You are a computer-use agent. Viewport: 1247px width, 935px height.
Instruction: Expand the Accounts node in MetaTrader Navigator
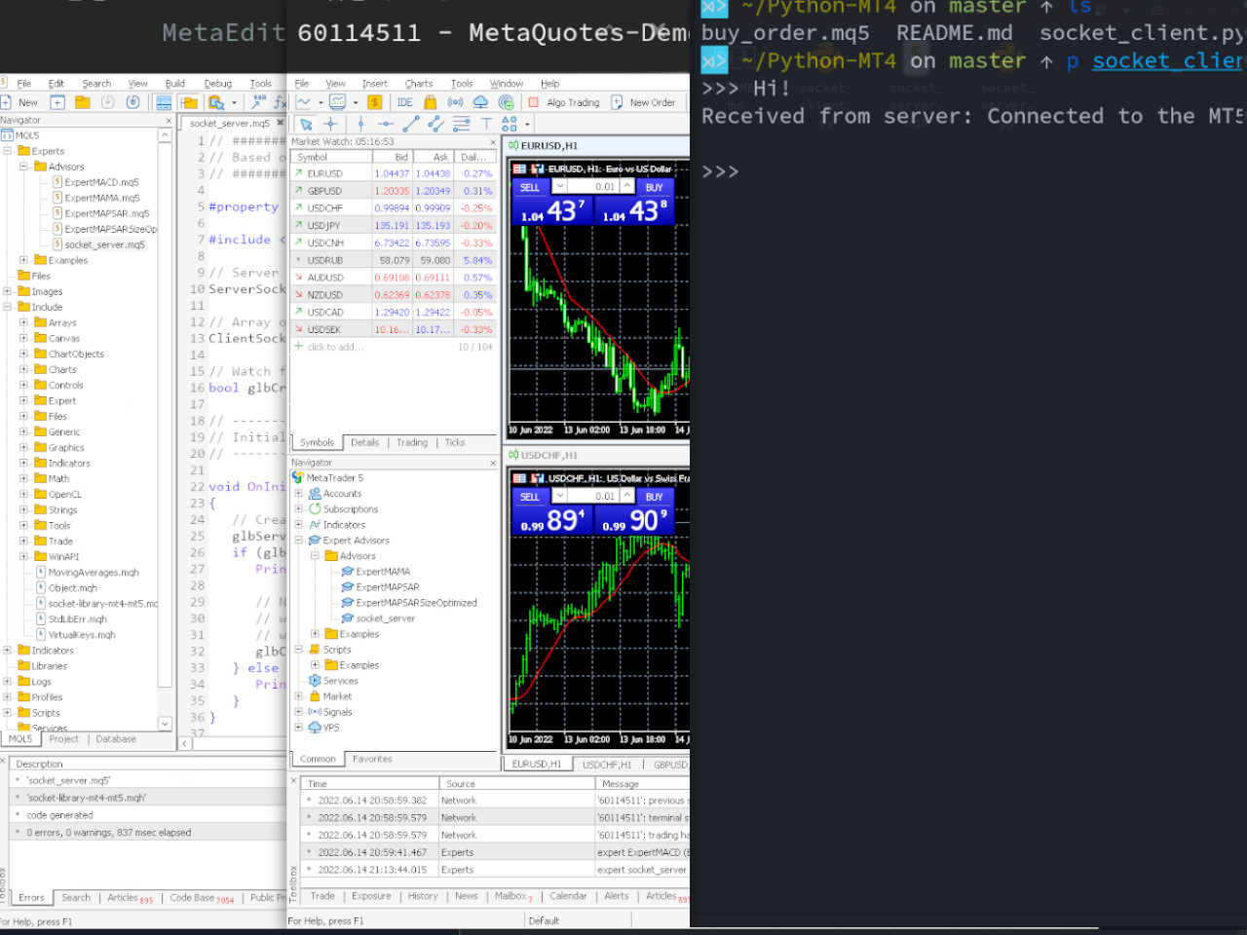click(299, 494)
